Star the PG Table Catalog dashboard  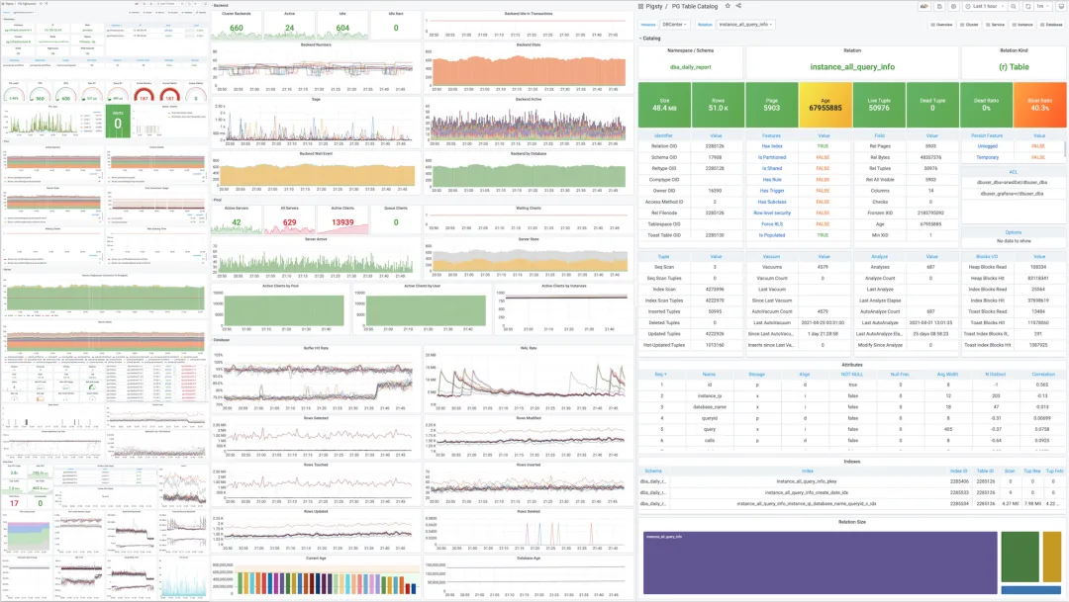(728, 6)
